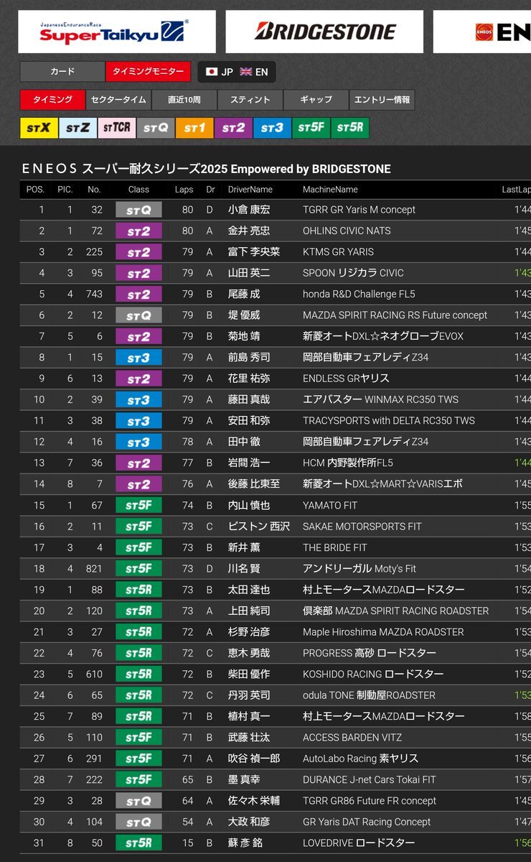This screenshot has width=531, height=862.
Task: Filter by ST-3 class badge
Action: pyautogui.click(x=272, y=128)
